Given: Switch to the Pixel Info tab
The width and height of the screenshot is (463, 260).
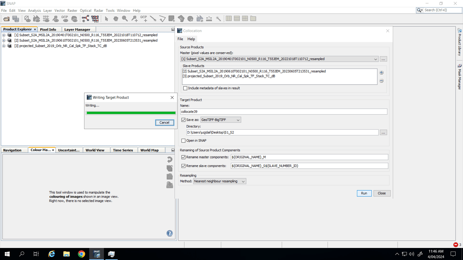Looking at the screenshot, I should 49,29.
